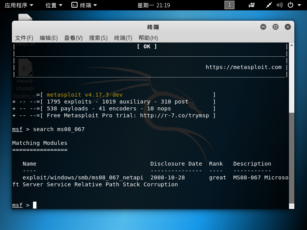Open the 文件(F) menu

24,38
